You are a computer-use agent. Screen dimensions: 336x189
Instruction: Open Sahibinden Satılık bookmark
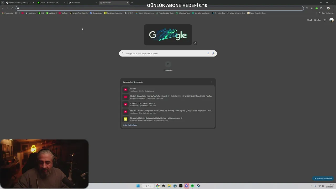(113, 13)
